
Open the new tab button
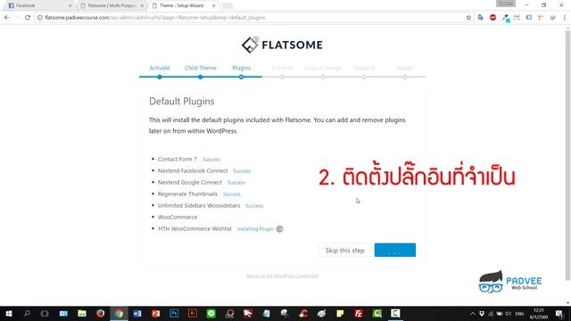coord(227,6)
